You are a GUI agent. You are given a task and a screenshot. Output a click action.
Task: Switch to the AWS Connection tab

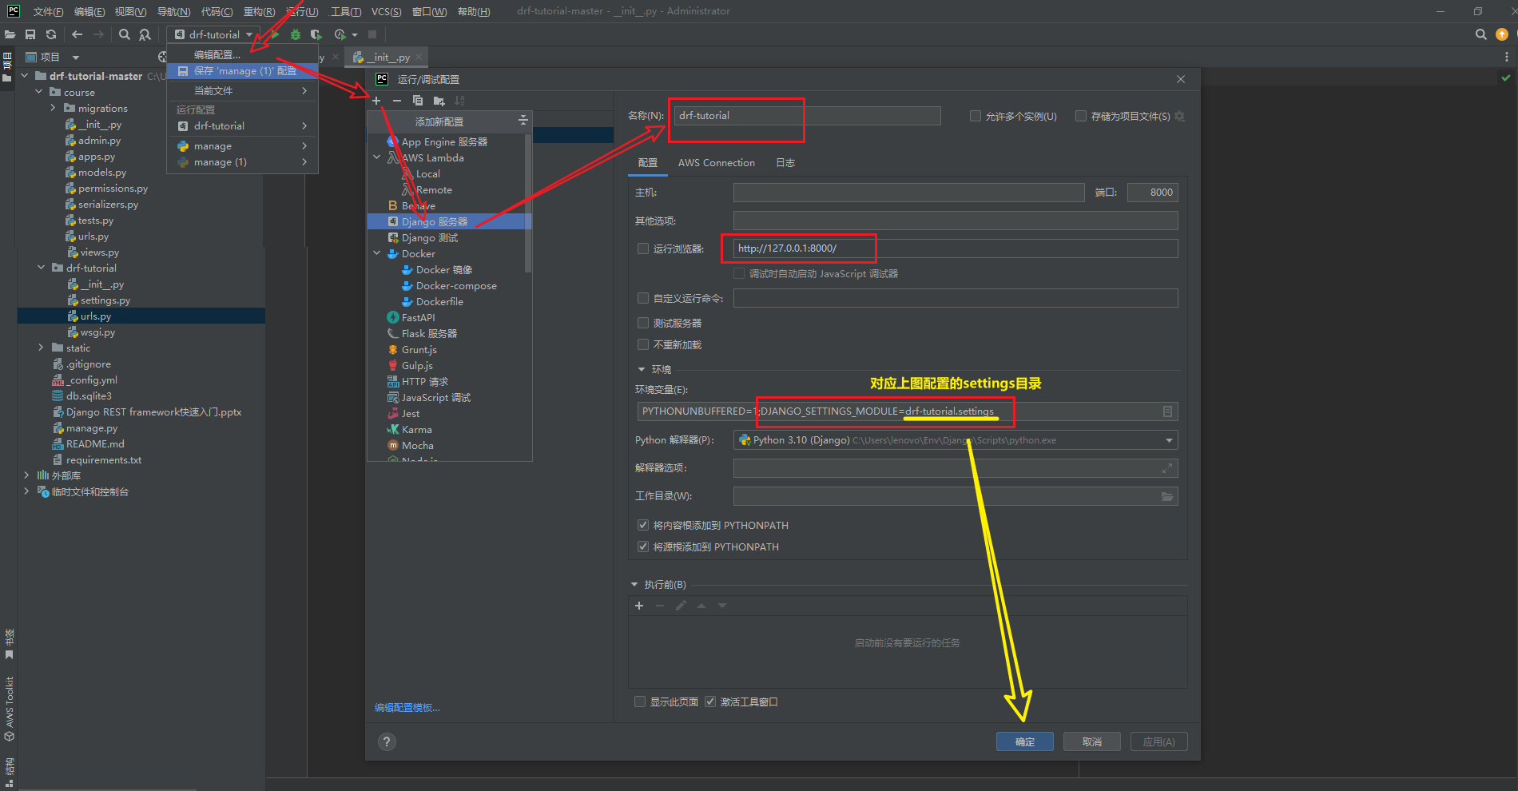tap(717, 162)
